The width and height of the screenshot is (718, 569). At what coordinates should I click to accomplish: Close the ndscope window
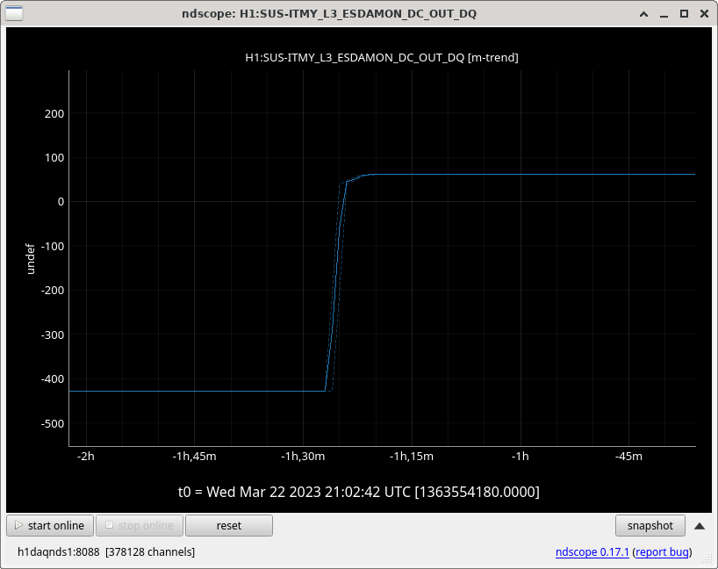pos(704,14)
